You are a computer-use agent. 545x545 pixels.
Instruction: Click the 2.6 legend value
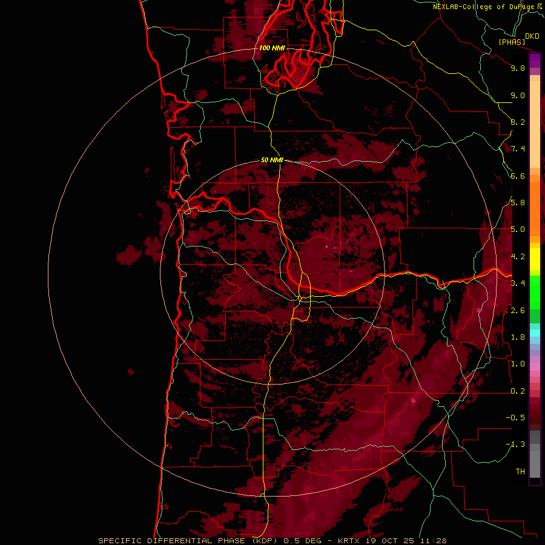(x=518, y=311)
